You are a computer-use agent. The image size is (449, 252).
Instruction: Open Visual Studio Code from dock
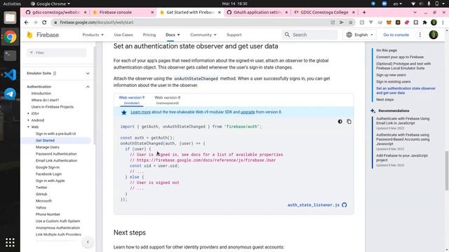(10, 75)
